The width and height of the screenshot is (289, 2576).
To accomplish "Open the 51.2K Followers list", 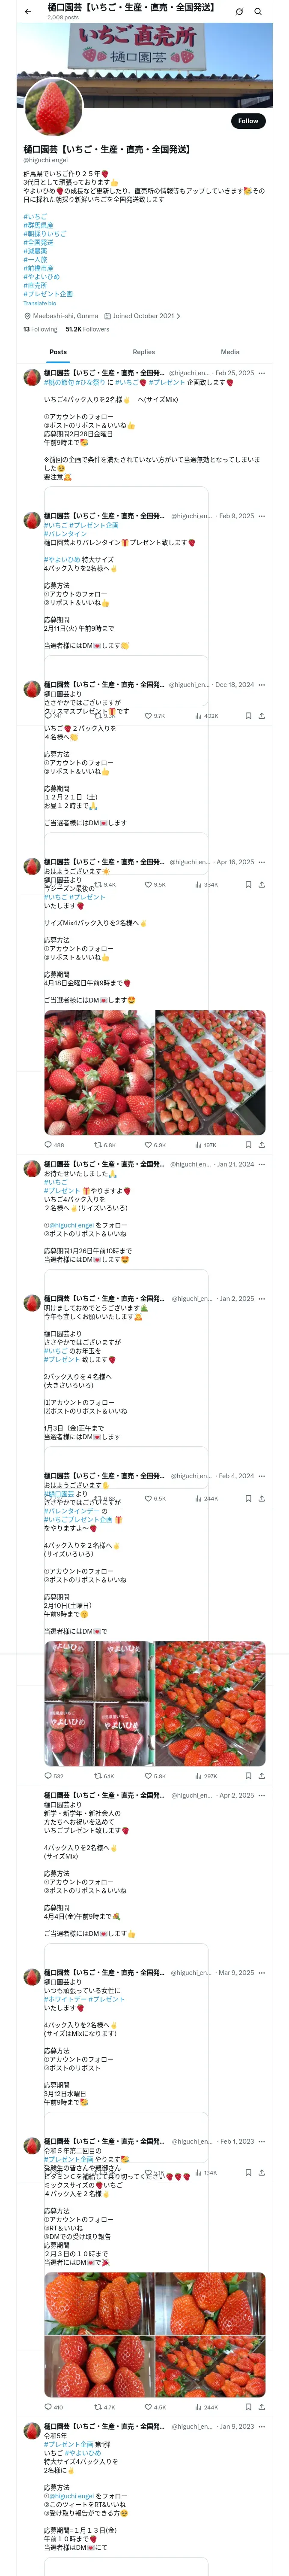I will [88, 329].
